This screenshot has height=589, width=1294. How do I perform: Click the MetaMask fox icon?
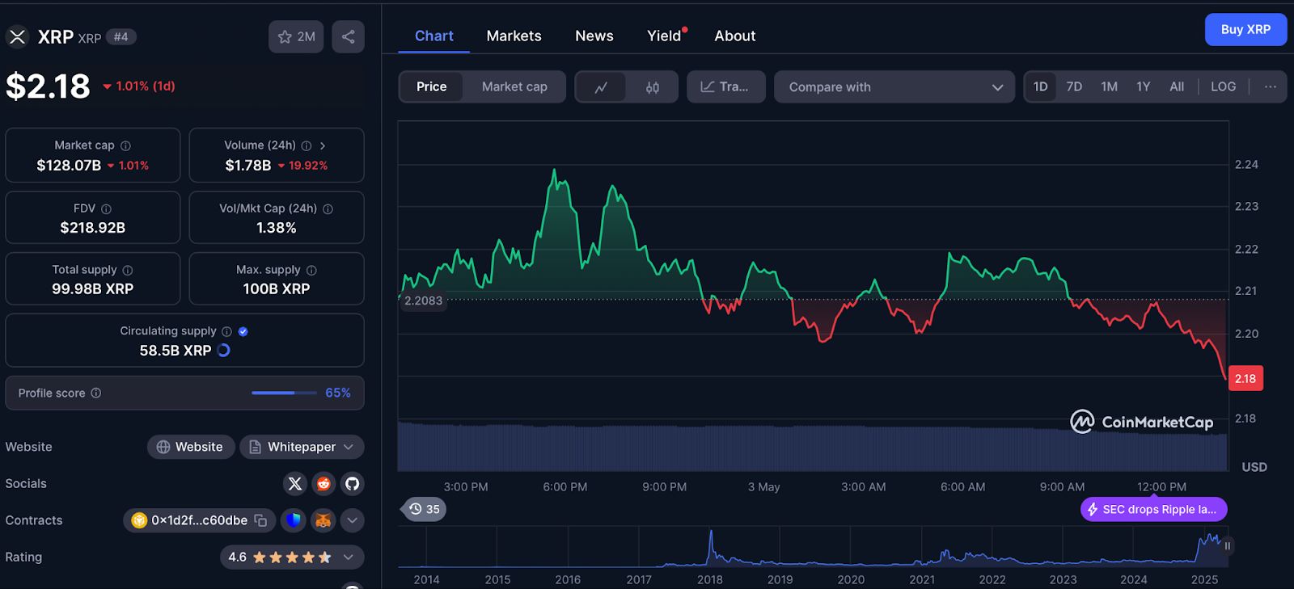pyautogui.click(x=323, y=520)
